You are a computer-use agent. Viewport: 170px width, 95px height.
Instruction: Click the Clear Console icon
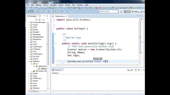click(128, 70)
